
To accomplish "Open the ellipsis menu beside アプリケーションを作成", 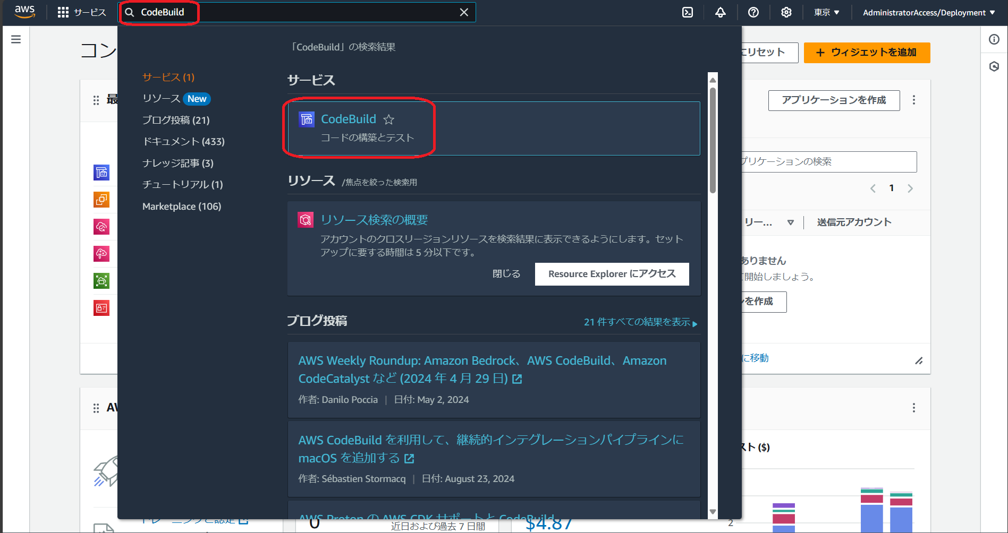I will (x=913, y=100).
